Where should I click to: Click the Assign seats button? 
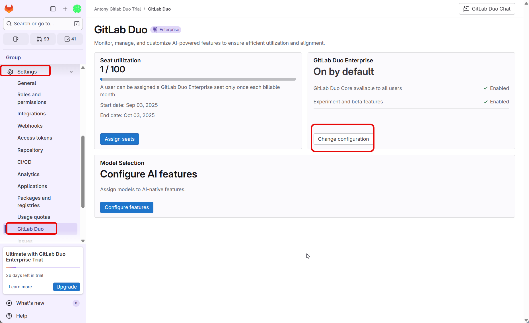(120, 139)
